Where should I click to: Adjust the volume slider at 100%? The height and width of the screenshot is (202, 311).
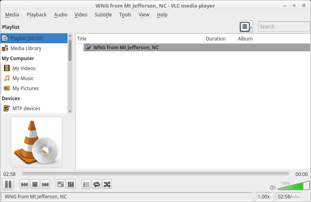click(294, 186)
